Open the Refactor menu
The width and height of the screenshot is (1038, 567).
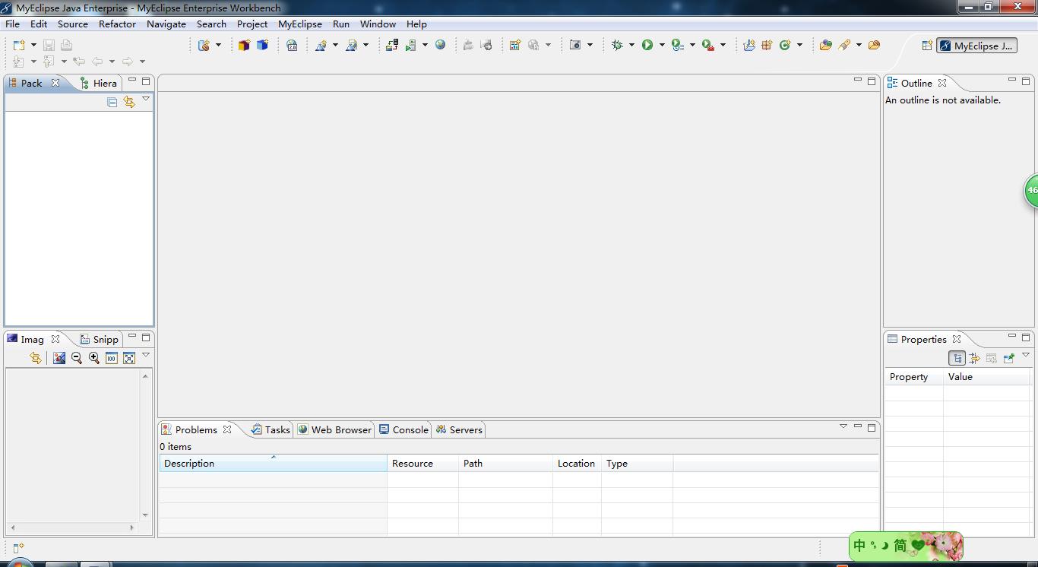[117, 24]
